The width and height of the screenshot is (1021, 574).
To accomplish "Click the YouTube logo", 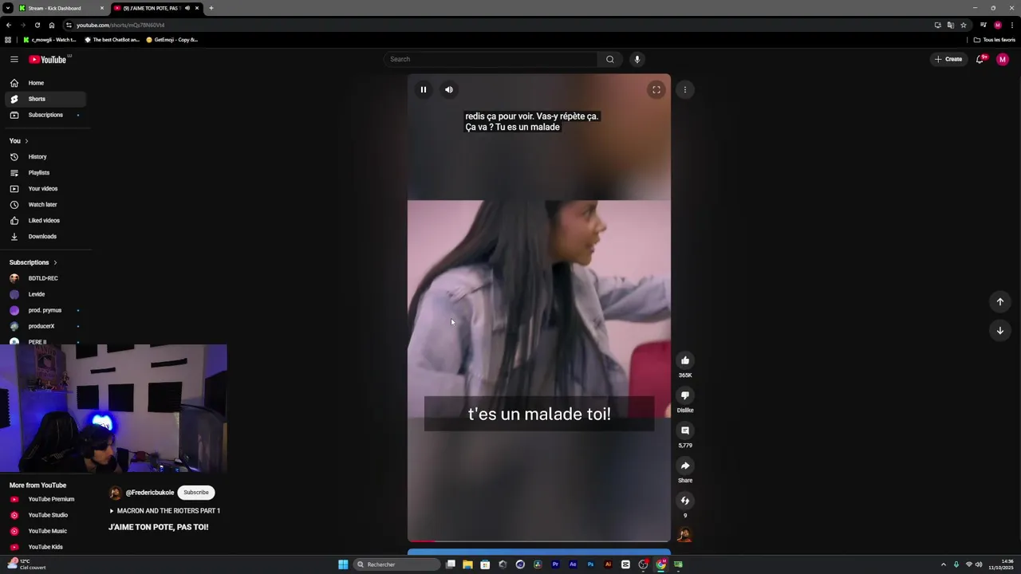I will coord(49,59).
